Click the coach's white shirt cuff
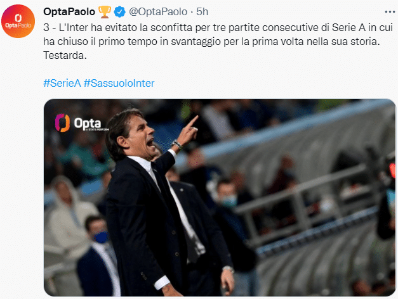The width and height of the screenshot is (398, 299). pos(163,281)
